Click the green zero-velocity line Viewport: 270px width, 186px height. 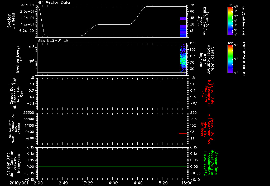pos(112,167)
